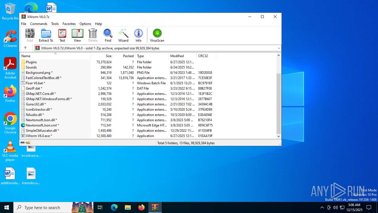Viewport: 378px width, 213px height.
Task: Open the Favorites menu
Action: 69,24
